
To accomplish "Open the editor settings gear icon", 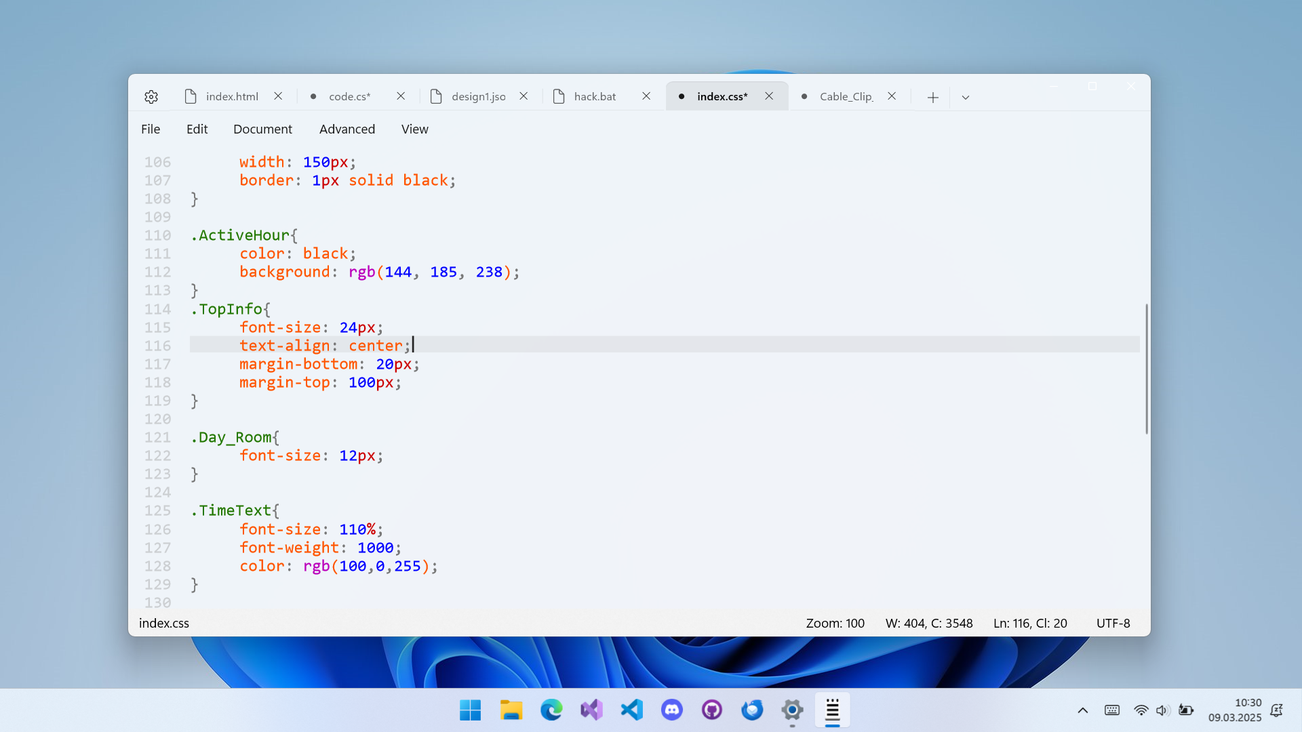I will (151, 97).
